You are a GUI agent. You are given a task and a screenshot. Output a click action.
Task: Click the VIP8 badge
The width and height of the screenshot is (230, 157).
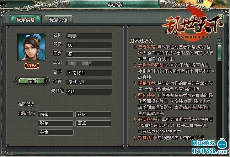click(32, 66)
